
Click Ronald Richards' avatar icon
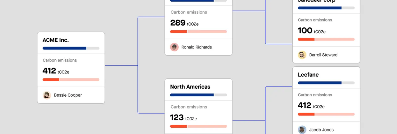tap(174, 47)
